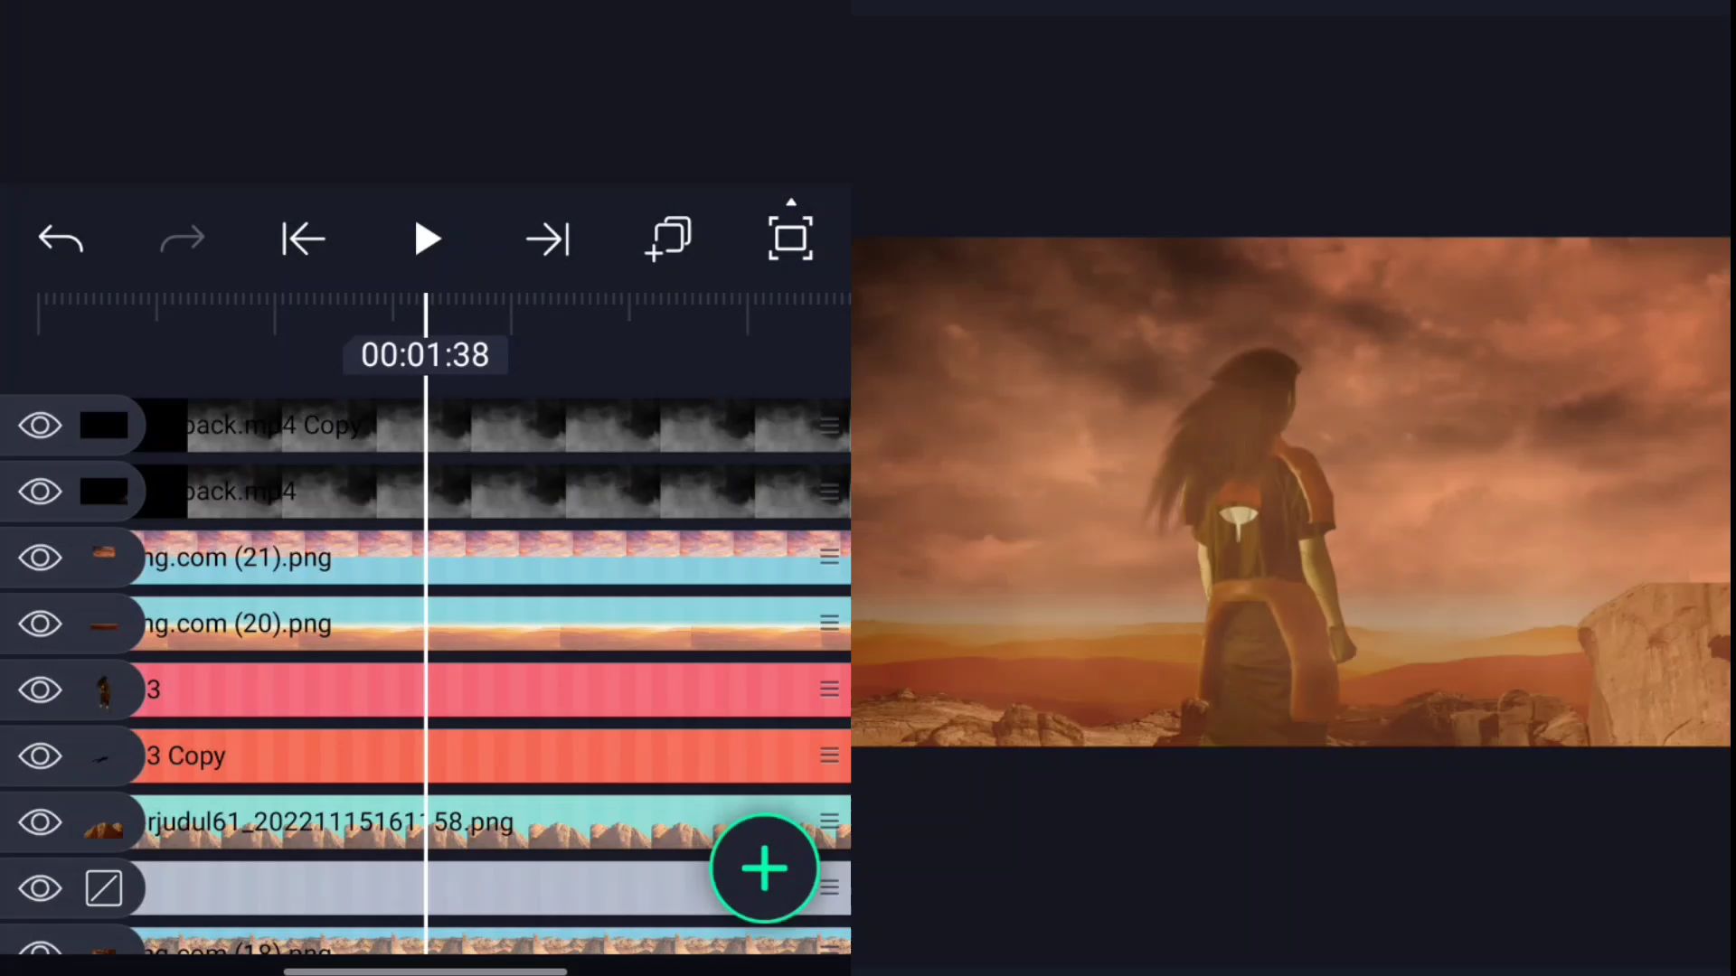
Task: Hide the back.mp4 Copy layer
Action: click(x=40, y=426)
